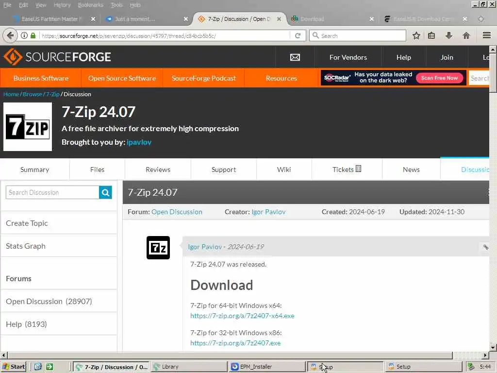Open Resources nav item
Viewport: 497px width, 373px height.
(x=281, y=78)
